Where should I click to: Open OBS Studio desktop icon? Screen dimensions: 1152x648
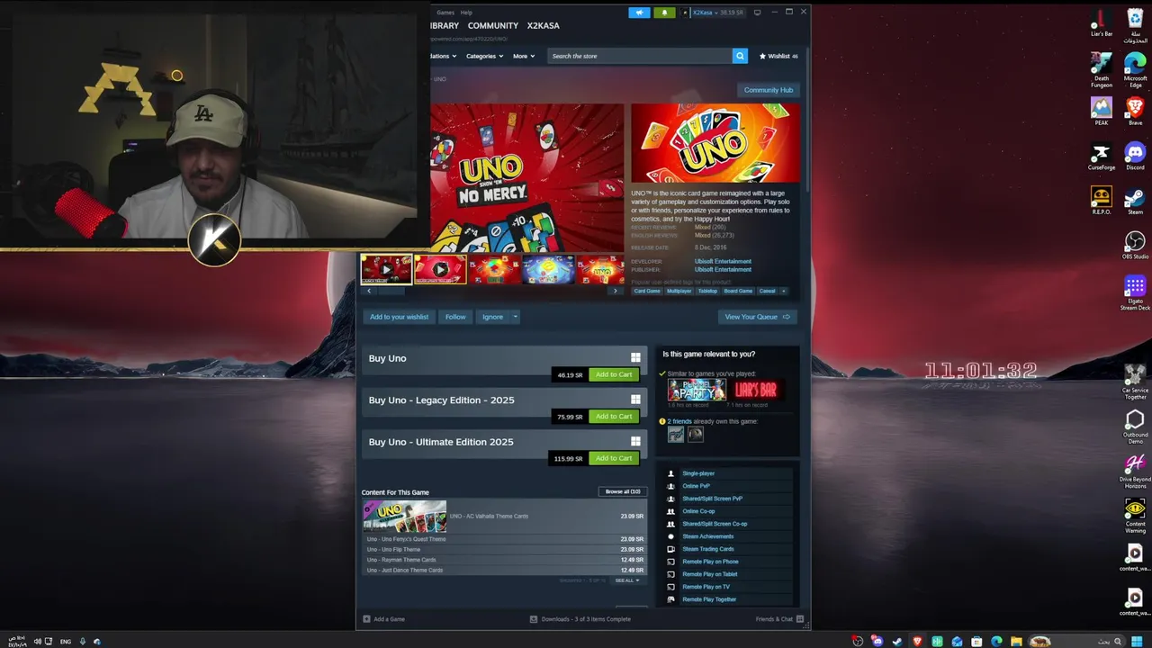[1135, 246]
